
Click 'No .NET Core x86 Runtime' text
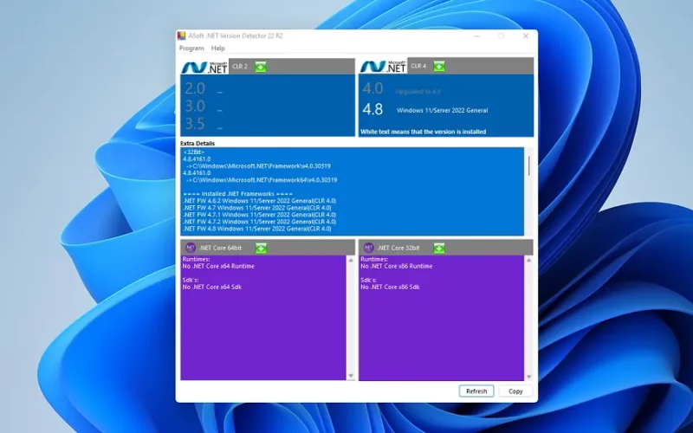tap(397, 266)
